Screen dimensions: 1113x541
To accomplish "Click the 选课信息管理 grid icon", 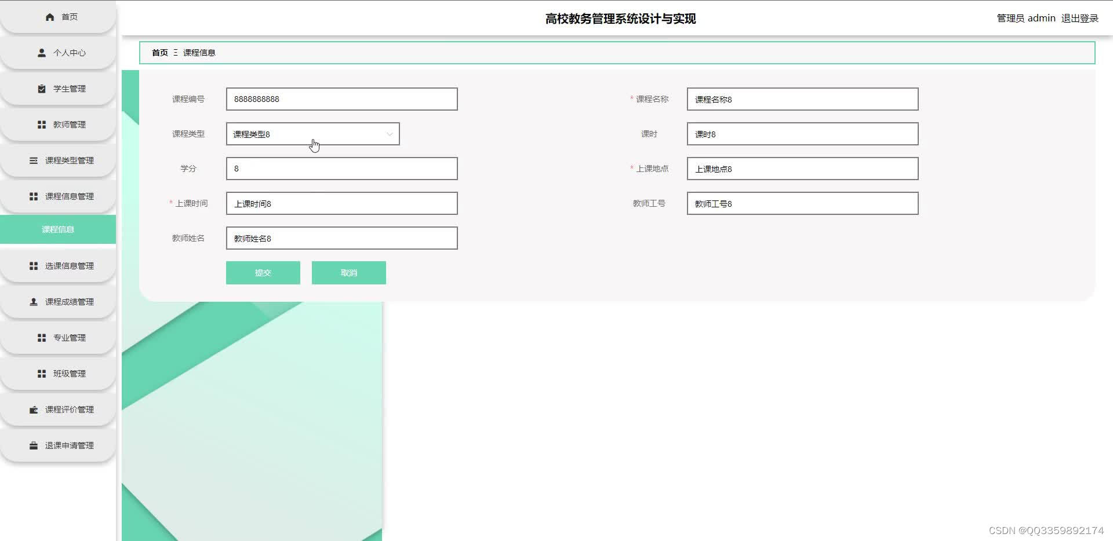I will click(34, 266).
